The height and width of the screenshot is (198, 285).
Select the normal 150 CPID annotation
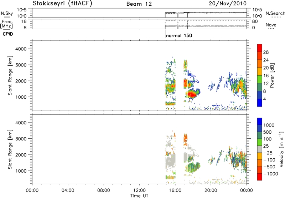click(x=179, y=35)
